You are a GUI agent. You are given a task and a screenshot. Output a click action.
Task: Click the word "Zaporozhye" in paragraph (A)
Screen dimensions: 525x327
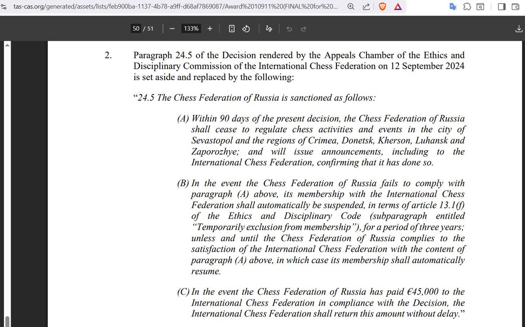point(214,152)
